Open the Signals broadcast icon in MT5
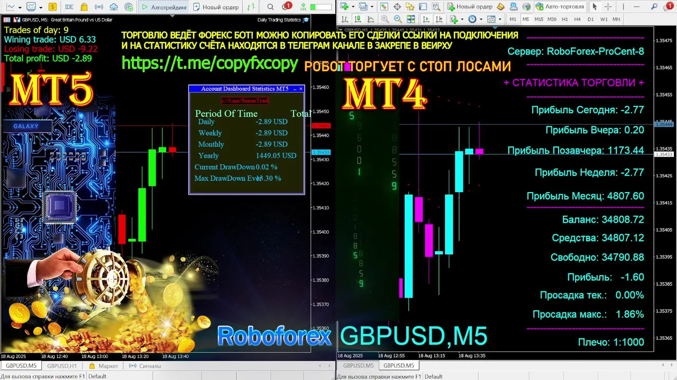Image resolution: width=677 pixels, height=380 pixels. coord(99,7)
